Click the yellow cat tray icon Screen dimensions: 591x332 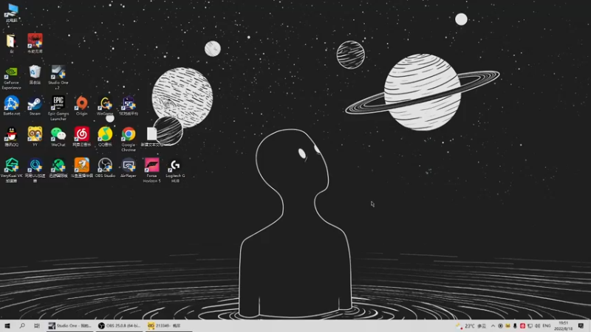(x=508, y=326)
